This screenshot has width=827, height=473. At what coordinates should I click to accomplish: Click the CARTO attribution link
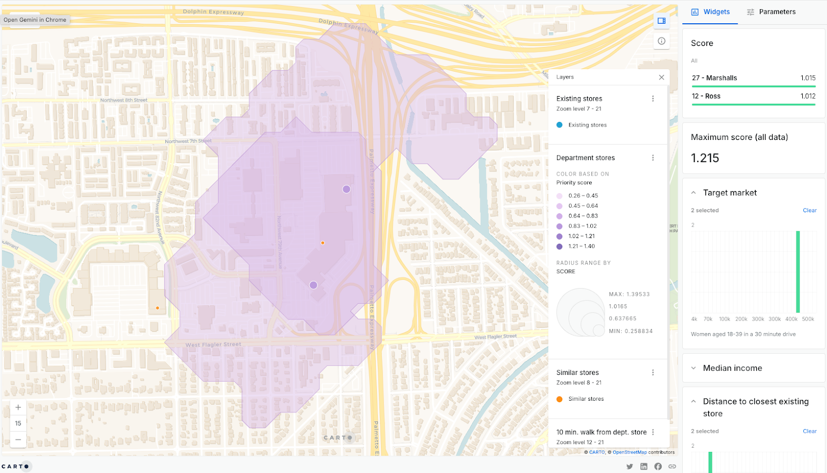click(597, 452)
